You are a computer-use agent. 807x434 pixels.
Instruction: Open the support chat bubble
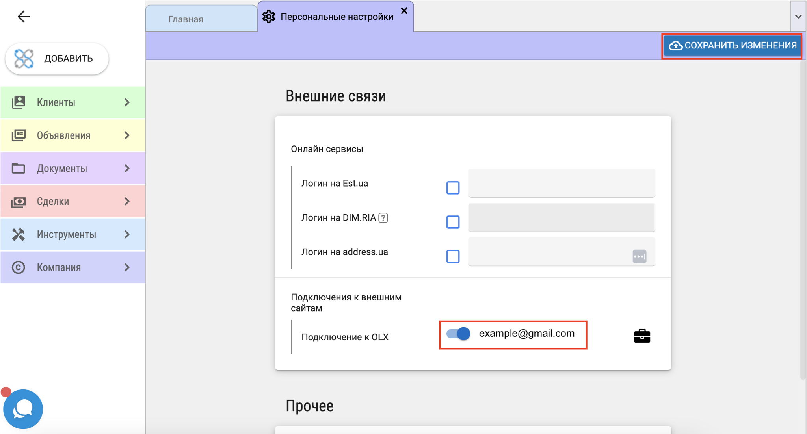pos(23,409)
